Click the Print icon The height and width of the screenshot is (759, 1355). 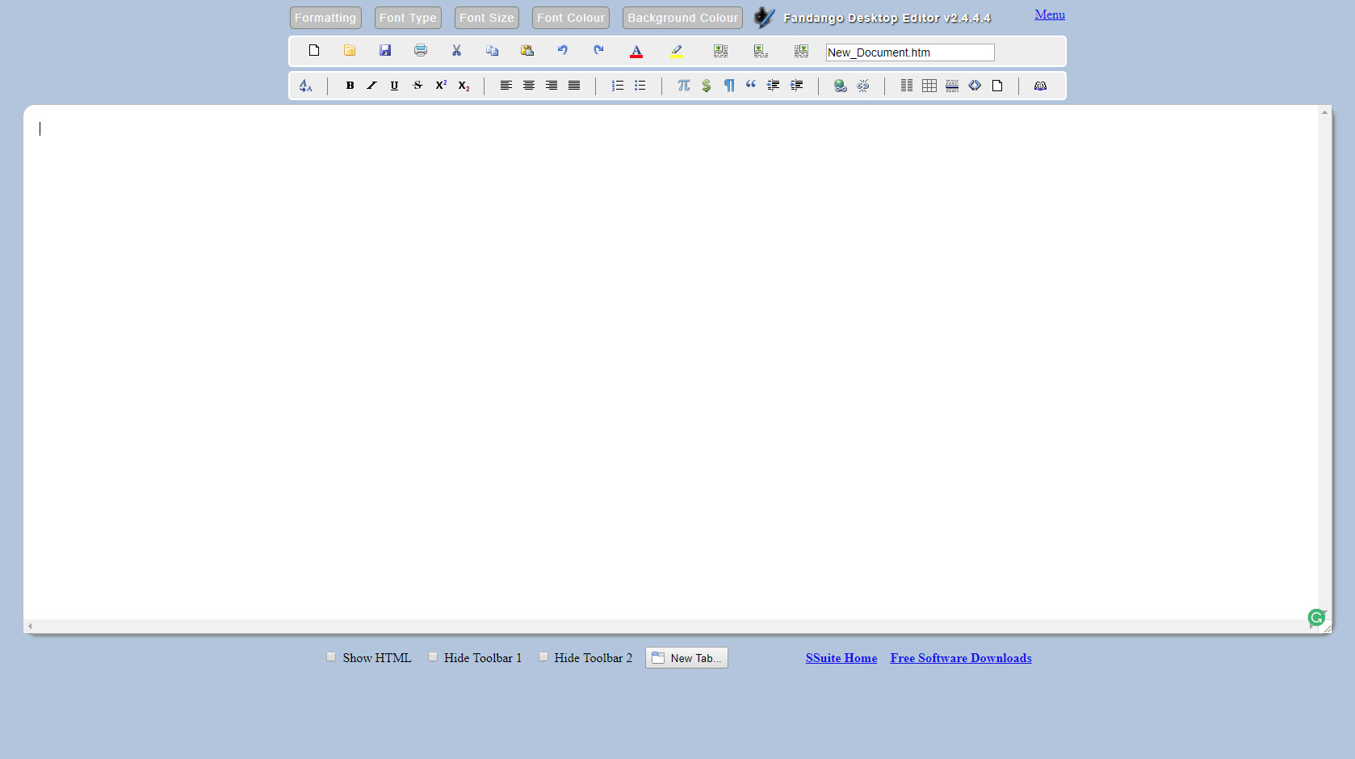click(x=421, y=51)
